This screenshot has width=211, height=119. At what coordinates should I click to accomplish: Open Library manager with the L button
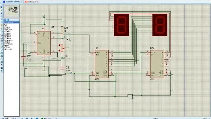[x=8, y=20]
